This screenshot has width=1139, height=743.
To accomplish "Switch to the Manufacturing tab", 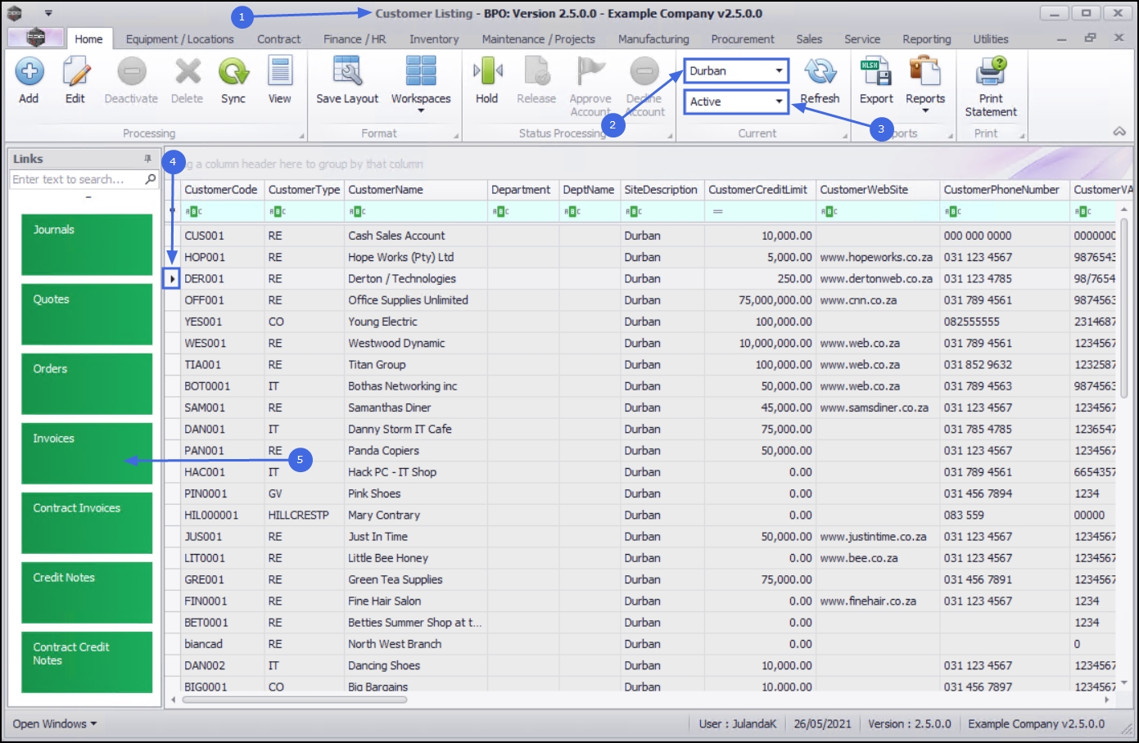I will (x=653, y=38).
